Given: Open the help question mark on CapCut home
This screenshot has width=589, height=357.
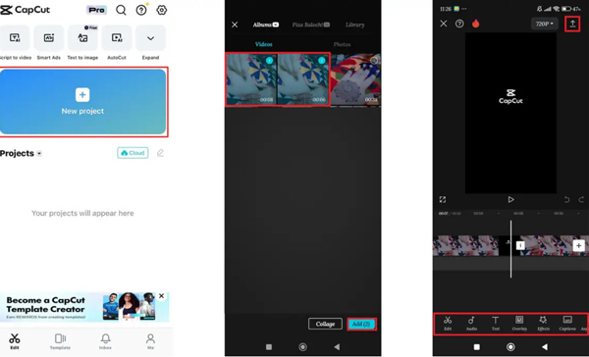Looking at the screenshot, I should (x=141, y=10).
